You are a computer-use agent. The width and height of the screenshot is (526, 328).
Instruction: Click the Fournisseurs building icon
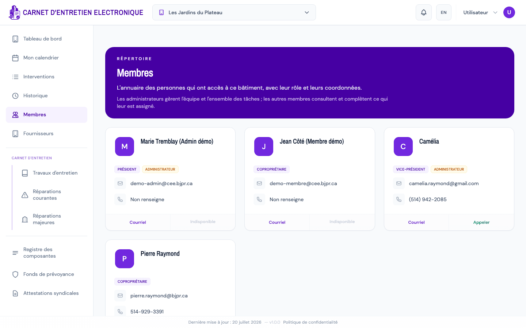[15, 134]
